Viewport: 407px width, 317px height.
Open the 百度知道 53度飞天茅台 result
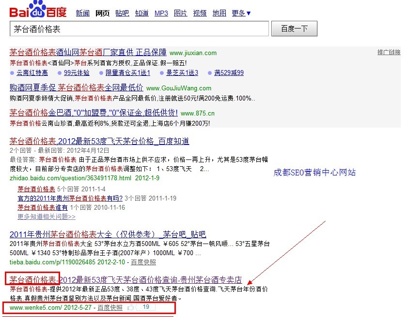click(x=99, y=141)
